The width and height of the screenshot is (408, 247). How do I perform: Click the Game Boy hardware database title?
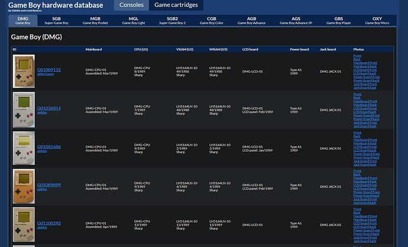click(56, 5)
